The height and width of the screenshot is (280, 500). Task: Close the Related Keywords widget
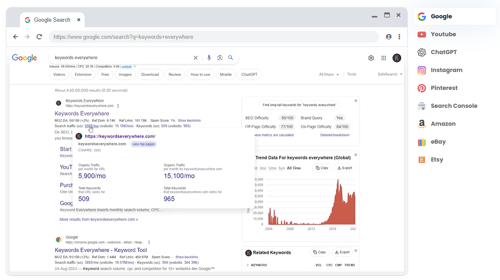click(x=356, y=251)
